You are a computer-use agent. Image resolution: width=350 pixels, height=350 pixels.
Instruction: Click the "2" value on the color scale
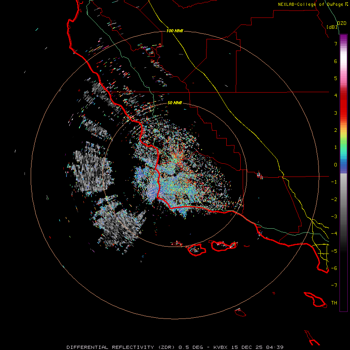(336, 130)
